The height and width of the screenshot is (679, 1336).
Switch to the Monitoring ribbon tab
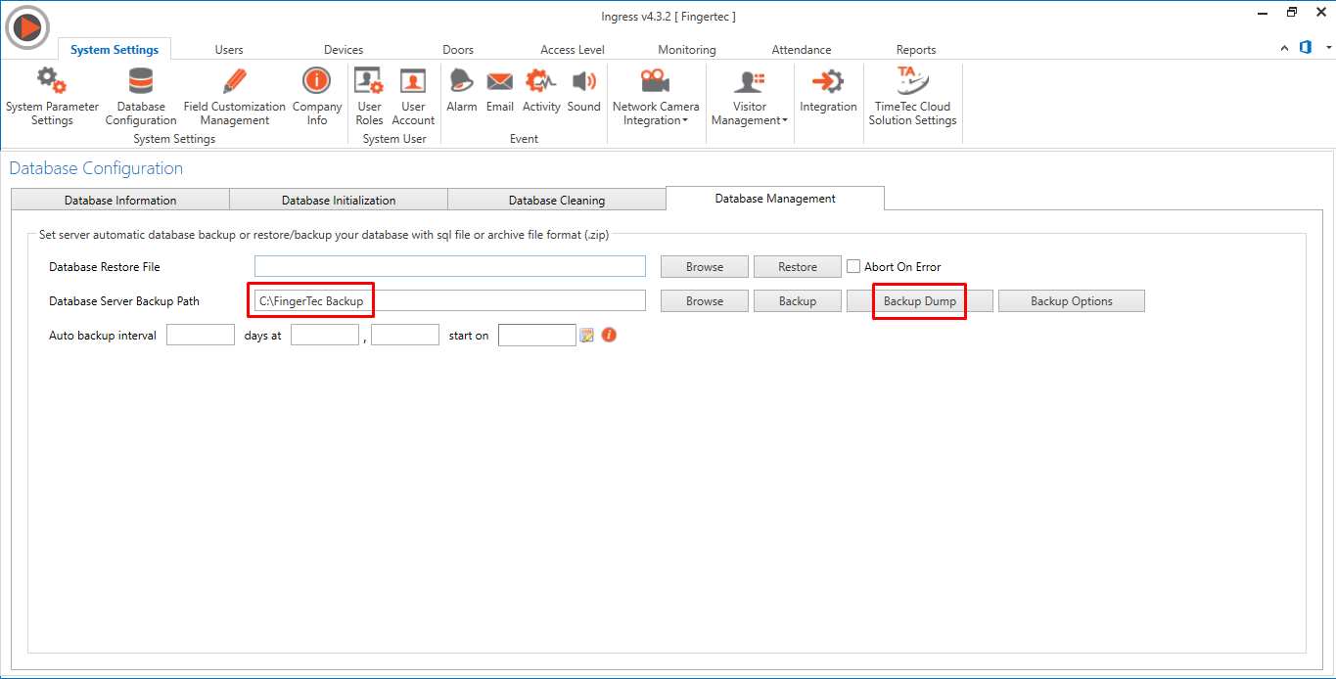[x=687, y=50]
